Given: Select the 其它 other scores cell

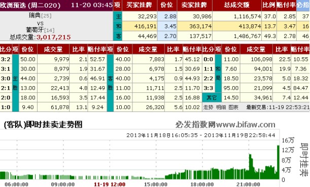Looking at the screenshot, I should pos(212,97).
